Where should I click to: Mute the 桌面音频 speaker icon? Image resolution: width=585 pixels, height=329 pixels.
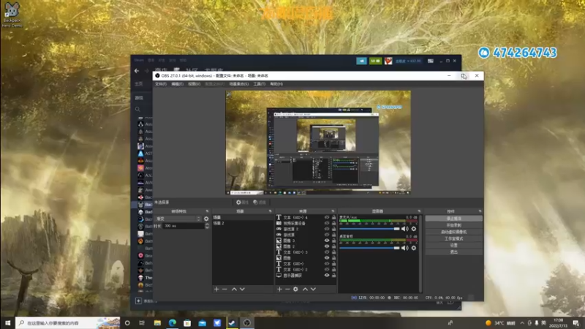(x=405, y=248)
